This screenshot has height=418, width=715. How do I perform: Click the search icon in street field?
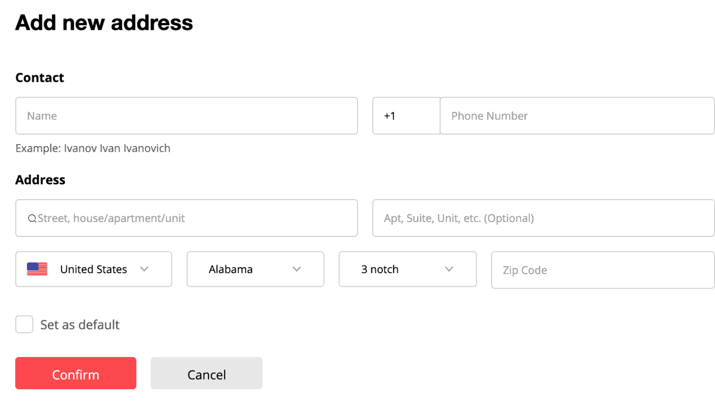32,218
